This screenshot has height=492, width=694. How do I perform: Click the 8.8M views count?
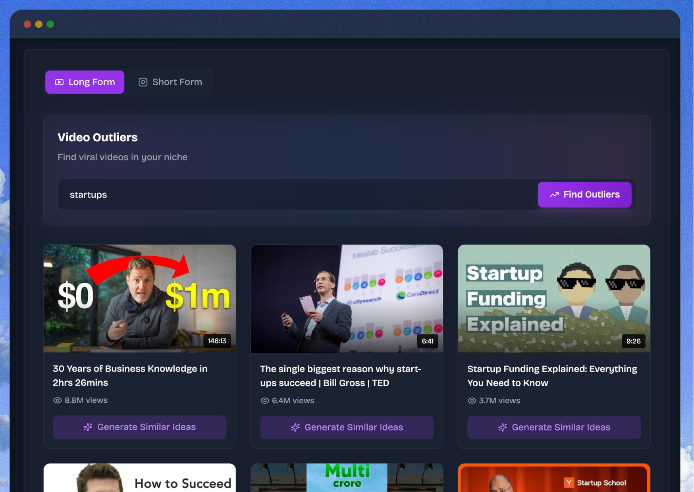(x=86, y=400)
